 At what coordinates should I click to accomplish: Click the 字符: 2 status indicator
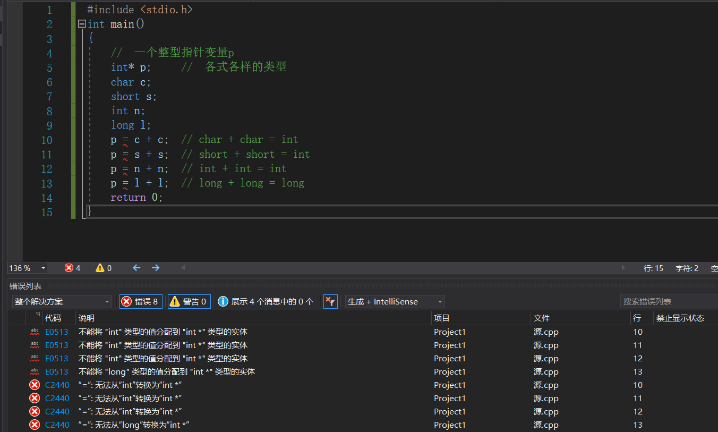pos(687,268)
